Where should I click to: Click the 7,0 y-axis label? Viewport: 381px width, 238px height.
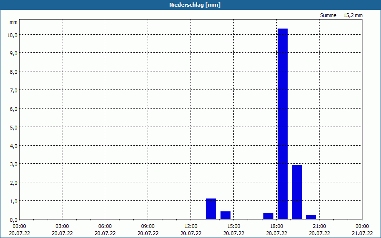click(x=14, y=90)
